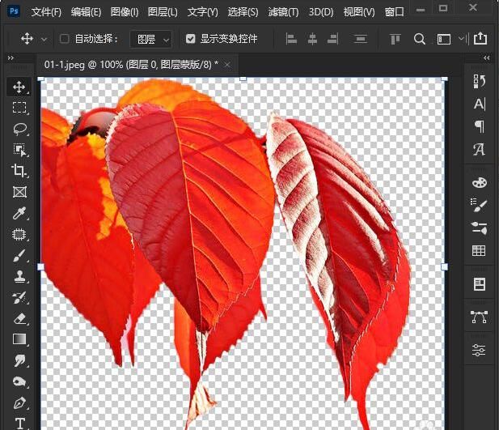Open the Swatches grid panel icon
Screen dimensions: 499x430
(479, 251)
